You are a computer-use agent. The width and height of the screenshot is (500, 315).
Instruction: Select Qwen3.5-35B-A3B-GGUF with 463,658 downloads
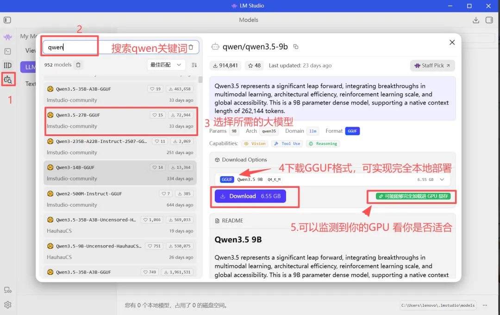tap(120, 95)
